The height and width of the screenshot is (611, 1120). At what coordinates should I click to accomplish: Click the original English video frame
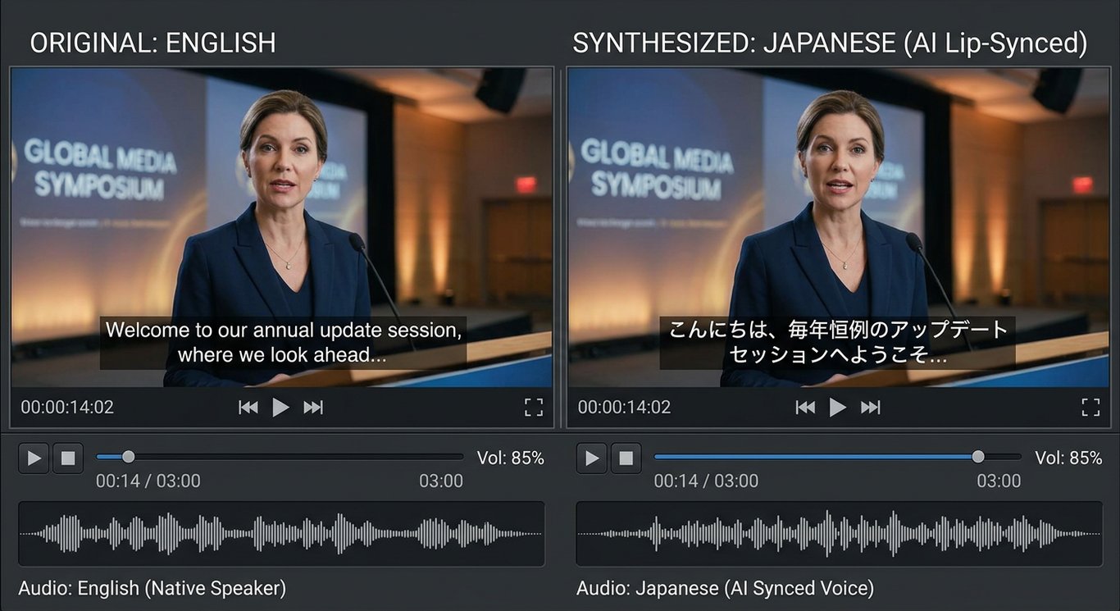click(281, 227)
